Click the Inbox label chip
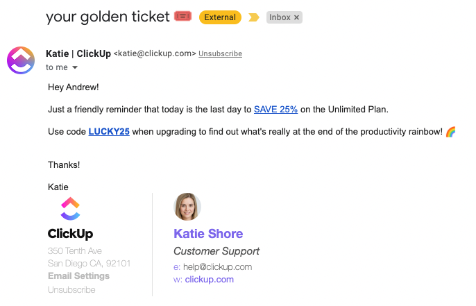Image resolution: width=476 pixels, height=306 pixels. point(280,17)
